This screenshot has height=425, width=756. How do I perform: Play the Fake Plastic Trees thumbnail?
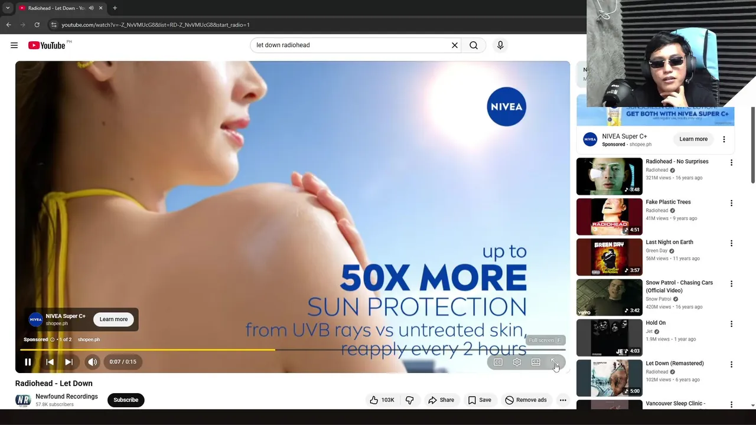[x=609, y=217]
